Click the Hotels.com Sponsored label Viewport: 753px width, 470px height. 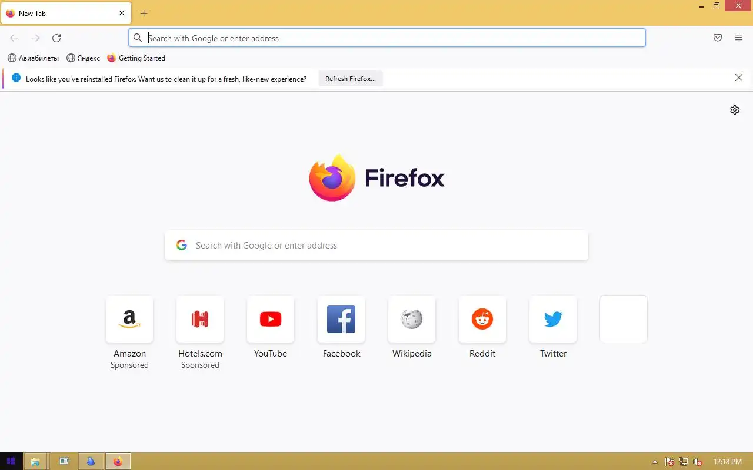coord(200,365)
